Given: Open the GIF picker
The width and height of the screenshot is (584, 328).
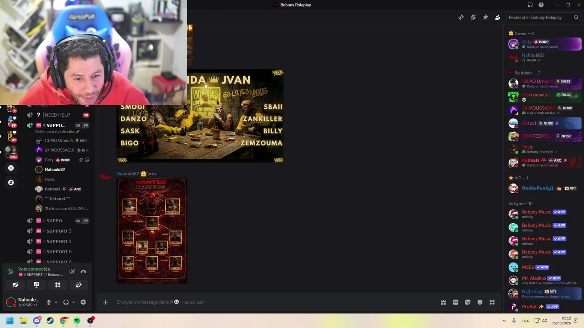Looking at the screenshot, I should [455, 302].
